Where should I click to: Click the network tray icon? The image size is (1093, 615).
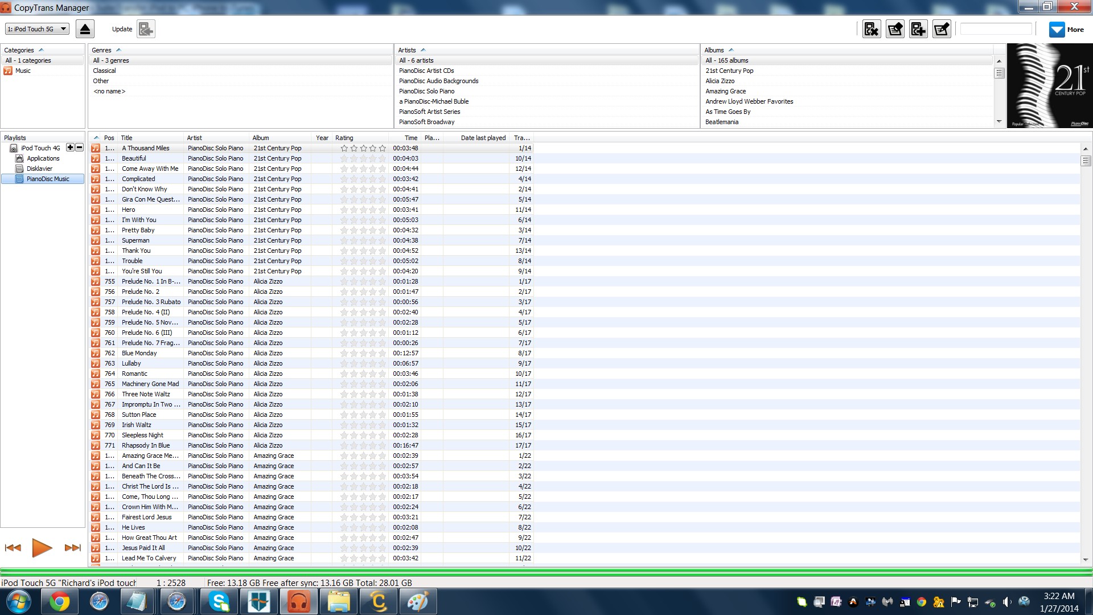(x=973, y=602)
